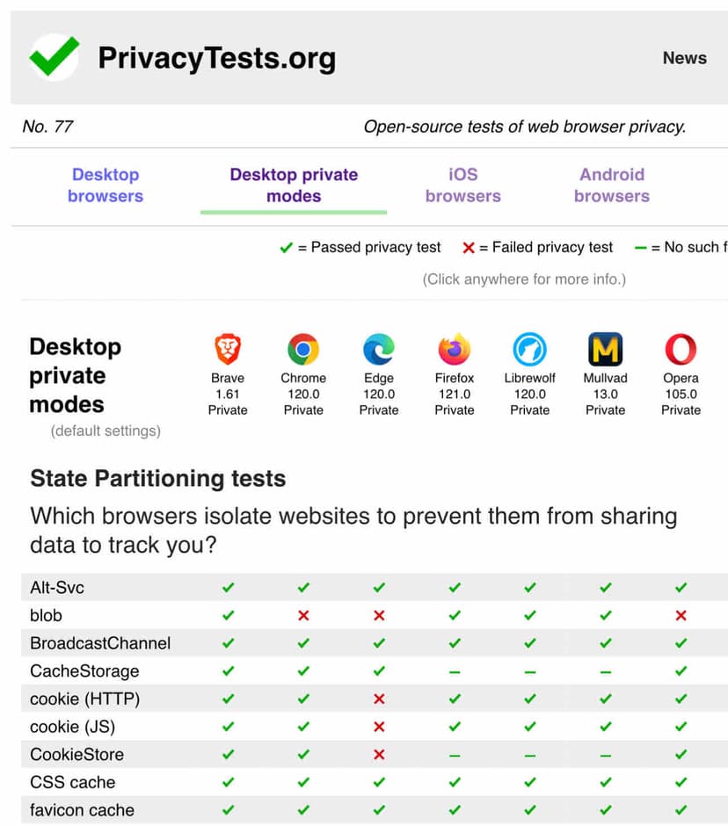Click the Edge browser icon
Image resolution: width=728 pixels, height=826 pixels.
point(379,349)
